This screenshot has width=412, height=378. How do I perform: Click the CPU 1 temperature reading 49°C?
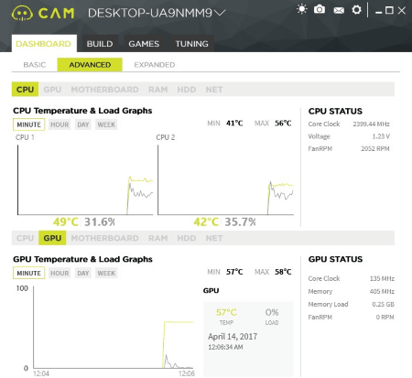click(66, 221)
